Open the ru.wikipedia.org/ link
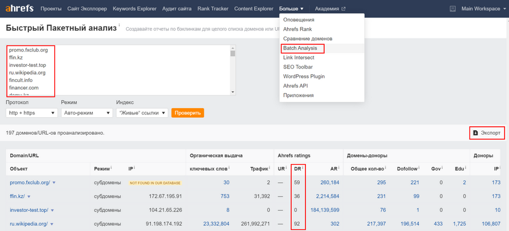The height and width of the screenshot is (231, 509). tap(29, 224)
